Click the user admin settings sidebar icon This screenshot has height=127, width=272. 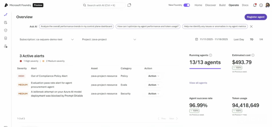pos(5,46)
